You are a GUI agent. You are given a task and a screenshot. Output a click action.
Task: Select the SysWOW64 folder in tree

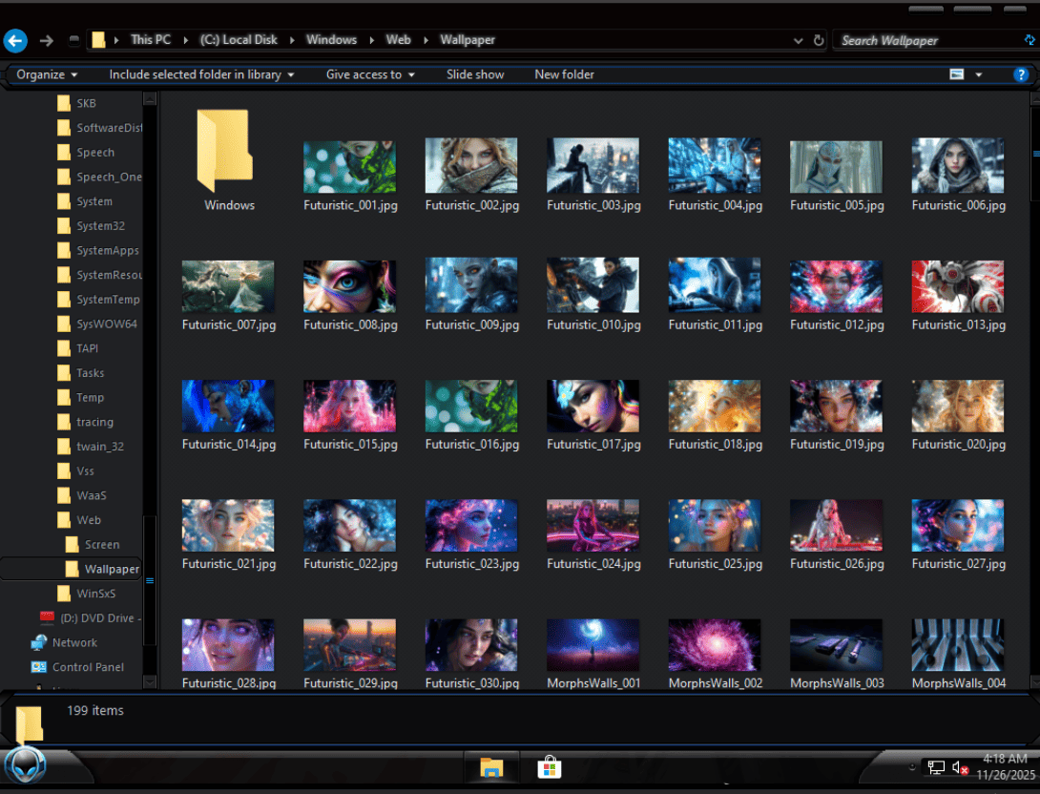96,324
